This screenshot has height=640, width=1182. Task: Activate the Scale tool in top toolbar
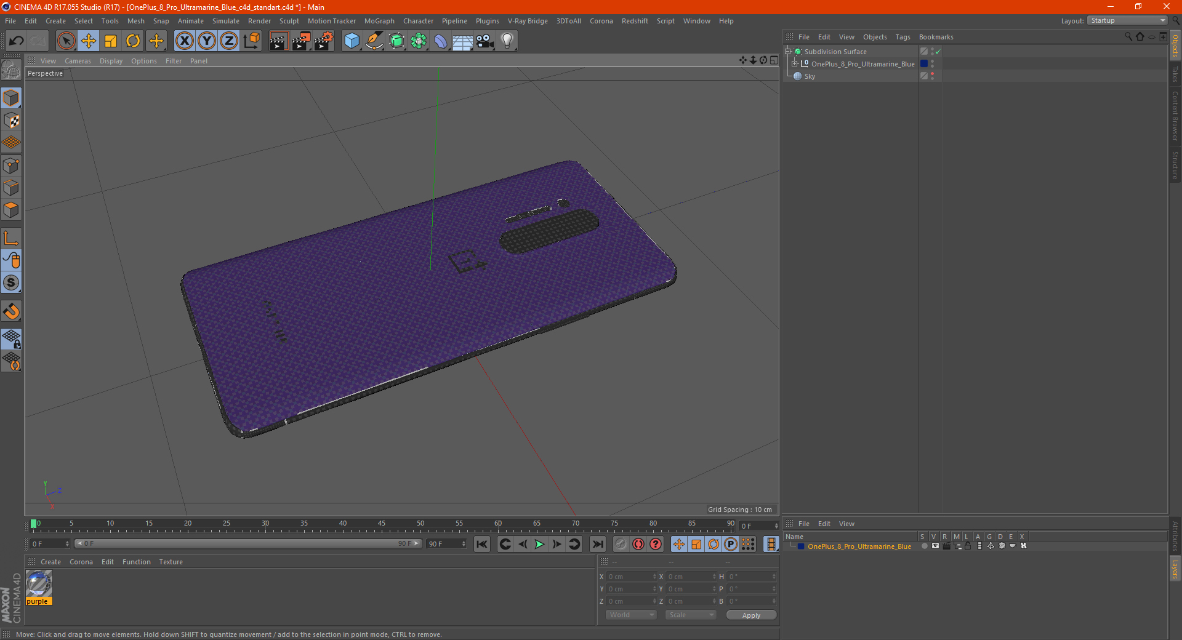click(111, 41)
